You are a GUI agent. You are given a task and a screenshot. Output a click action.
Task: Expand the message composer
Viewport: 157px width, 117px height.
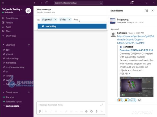tap(101, 105)
